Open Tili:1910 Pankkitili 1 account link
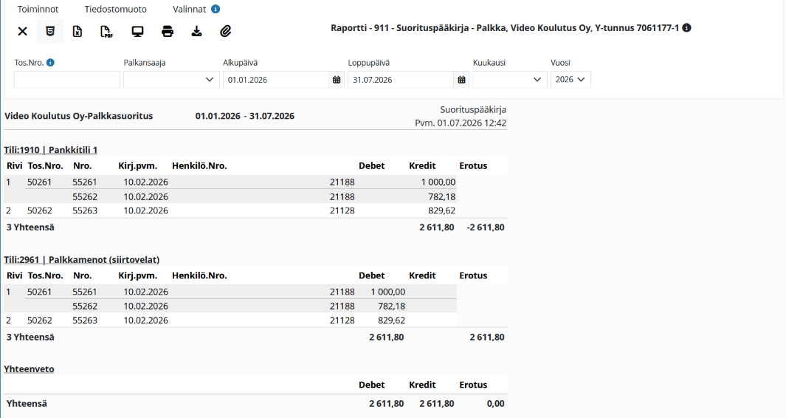The height and width of the screenshot is (418, 786). coord(51,149)
